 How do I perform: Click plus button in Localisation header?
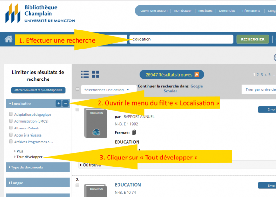[x=59, y=103]
